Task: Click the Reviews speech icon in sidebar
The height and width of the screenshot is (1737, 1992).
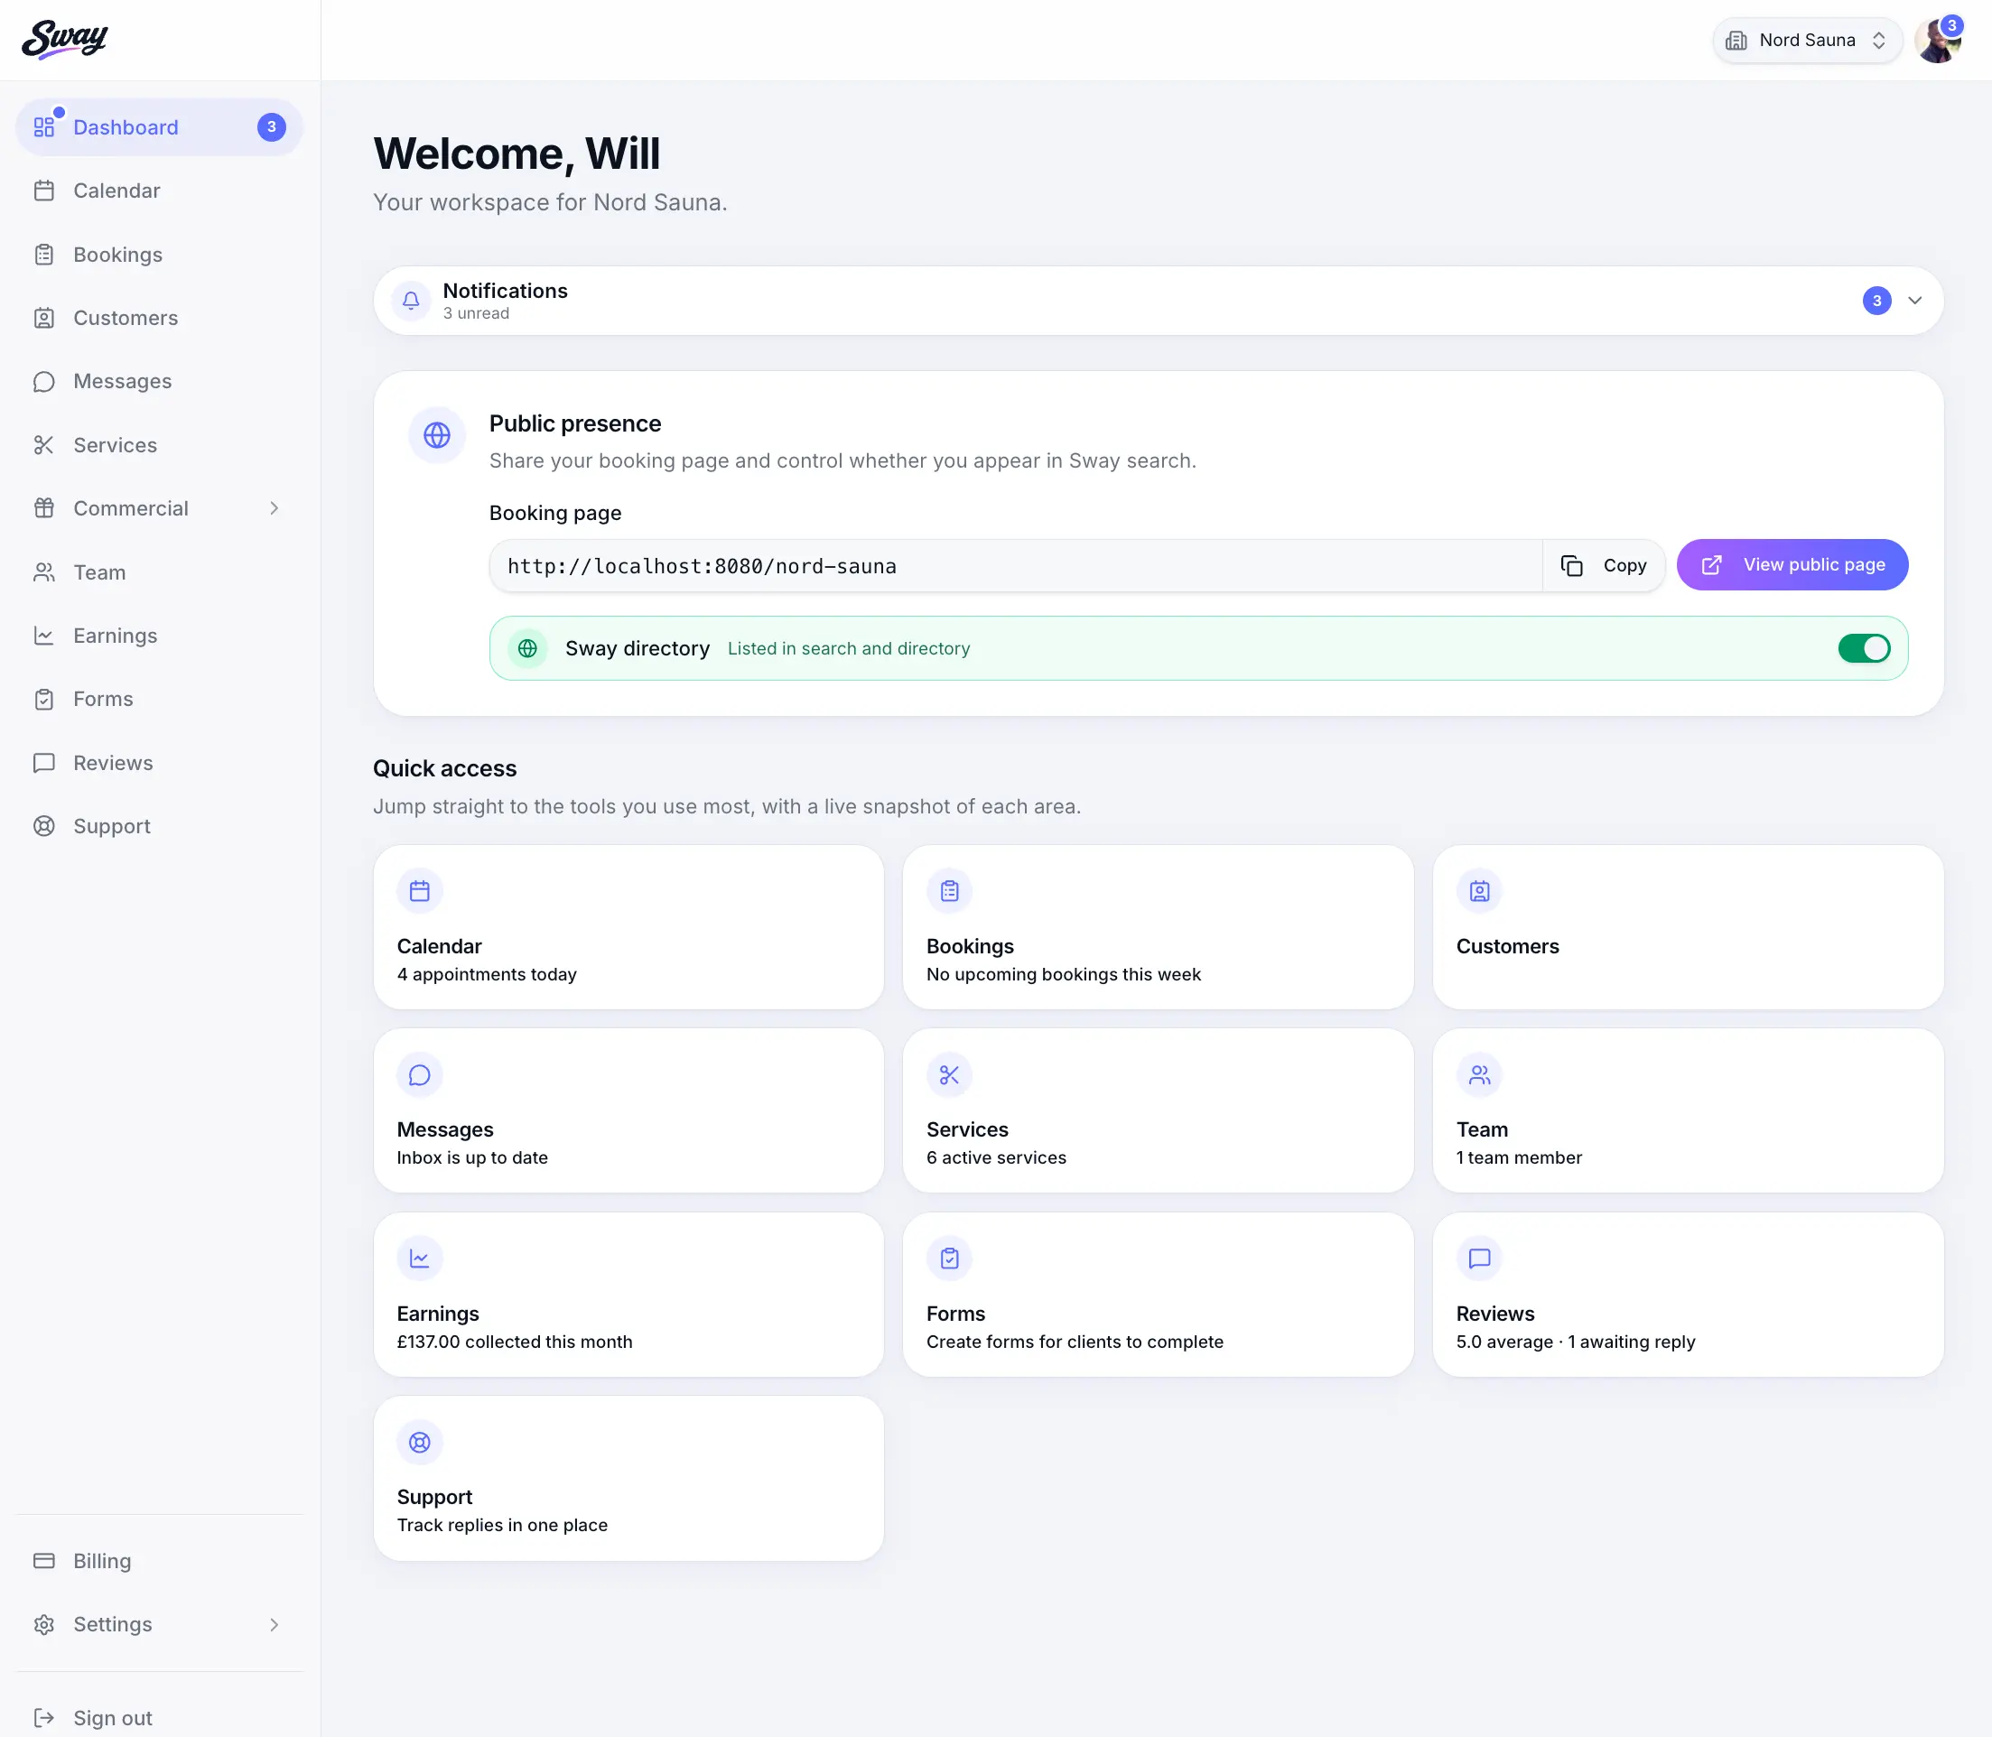Action: tap(43, 763)
